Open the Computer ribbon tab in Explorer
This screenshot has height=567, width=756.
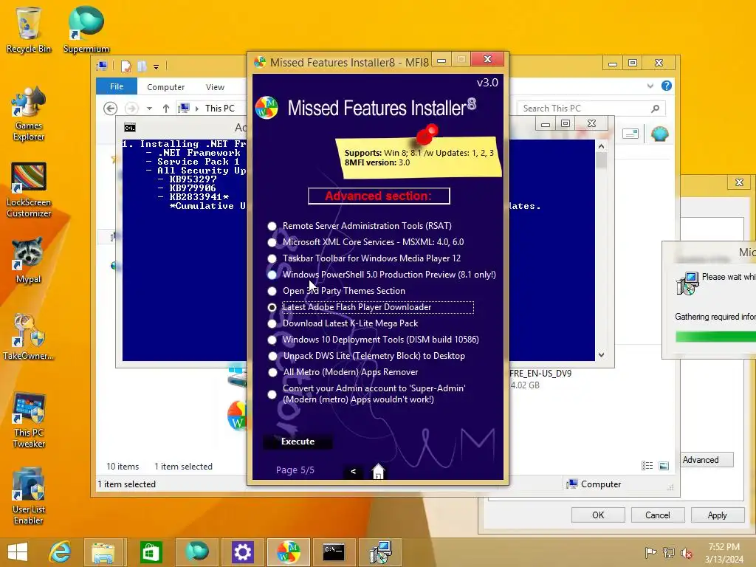[165, 87]
